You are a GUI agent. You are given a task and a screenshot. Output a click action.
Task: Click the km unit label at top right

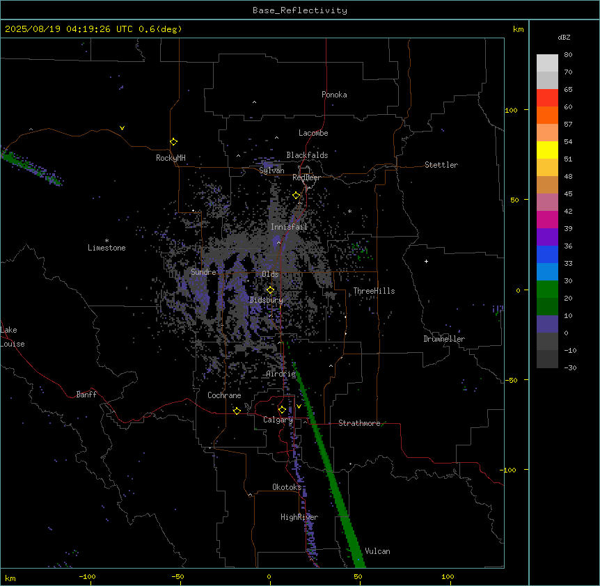point(518,29)
